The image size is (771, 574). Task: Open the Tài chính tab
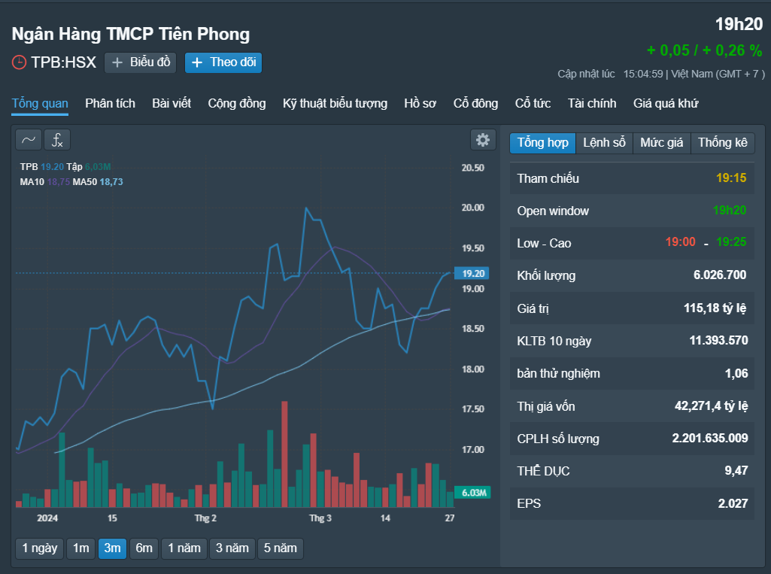[x=592, y=103]
